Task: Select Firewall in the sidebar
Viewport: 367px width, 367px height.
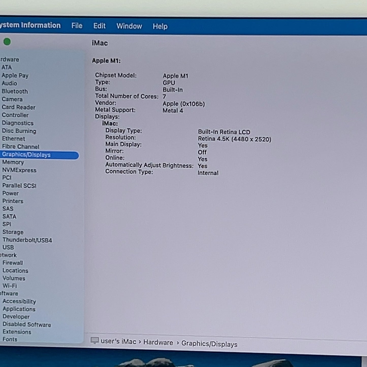Action: click(13, 263)
